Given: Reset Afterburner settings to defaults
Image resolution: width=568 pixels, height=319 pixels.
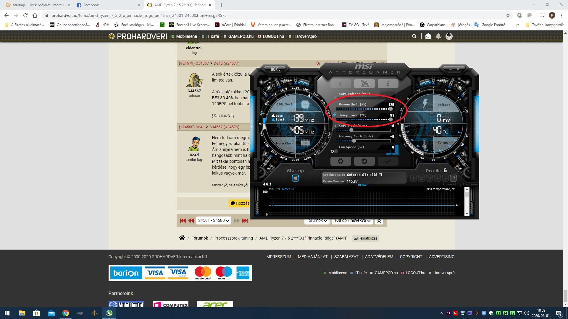Looking at the screenshot, I should 364,161.
